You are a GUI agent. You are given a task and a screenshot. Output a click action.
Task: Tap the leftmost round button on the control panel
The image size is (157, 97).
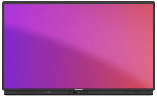point(71,93)
